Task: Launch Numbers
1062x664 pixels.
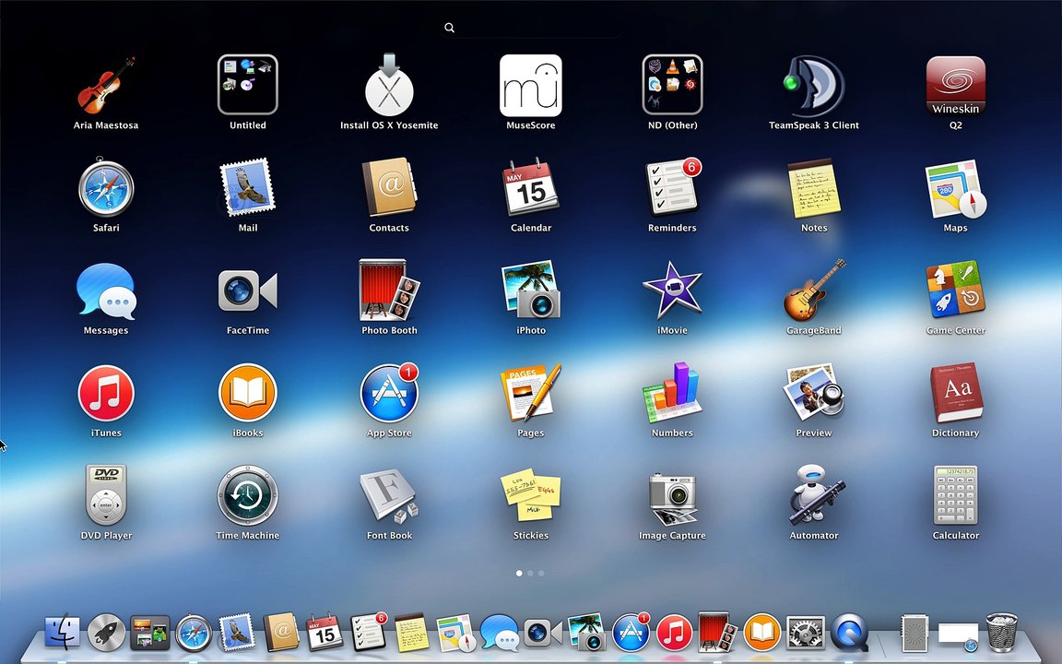Action: [673, 393]
